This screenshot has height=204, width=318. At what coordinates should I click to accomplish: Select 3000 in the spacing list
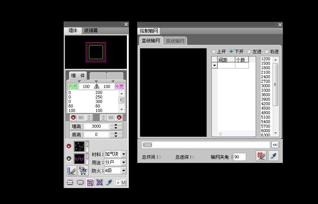tap(265, 86)
